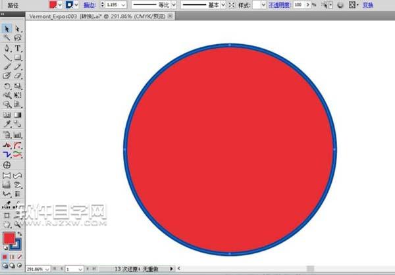Screen dimensions: 395x275
Task: Open the artboard number dropdown
Action: click(80, 269)
